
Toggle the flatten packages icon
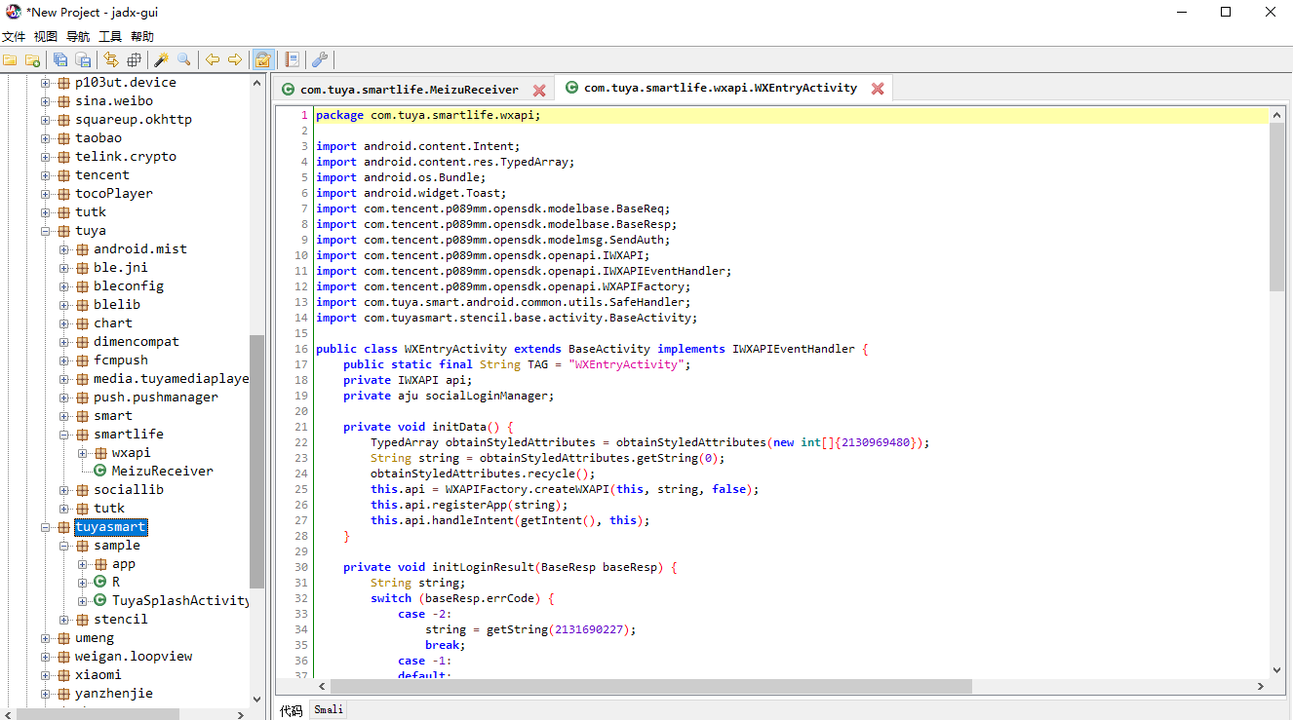click(x=135, y=59)
